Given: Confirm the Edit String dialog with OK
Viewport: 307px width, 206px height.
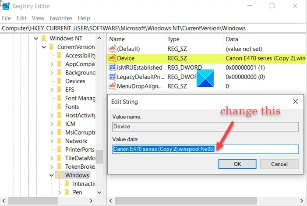Looking at the screenshot, I should point(237,164).
